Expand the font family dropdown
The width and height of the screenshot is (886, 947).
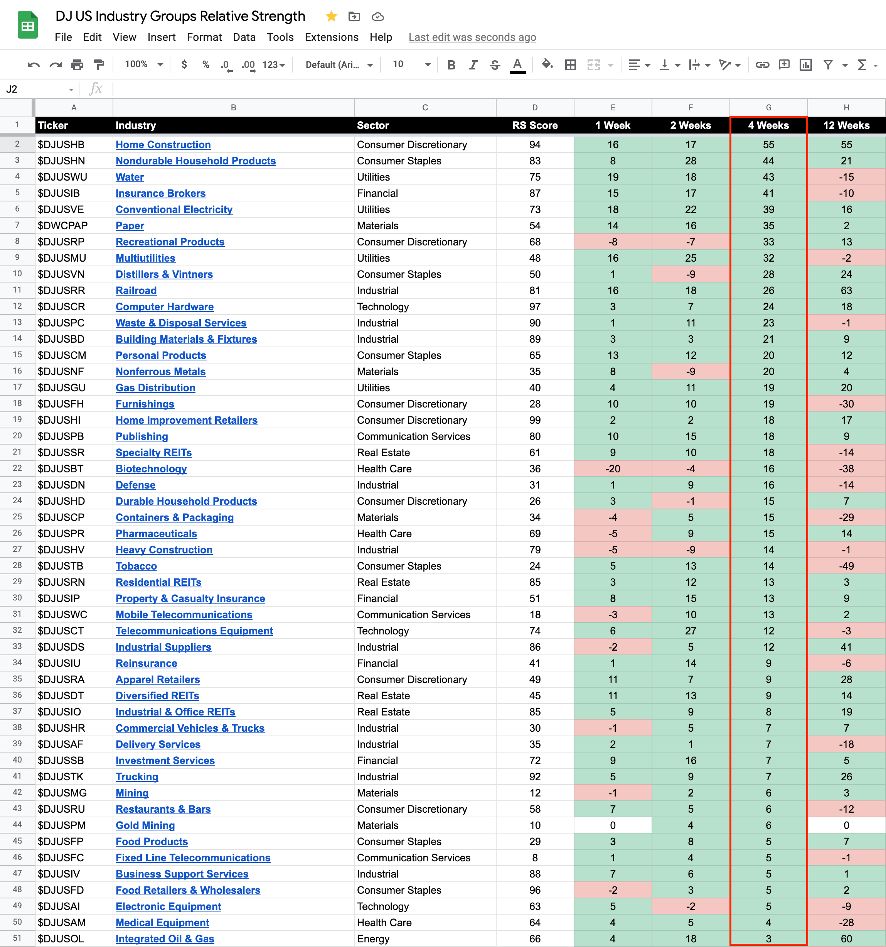(339, 65)
